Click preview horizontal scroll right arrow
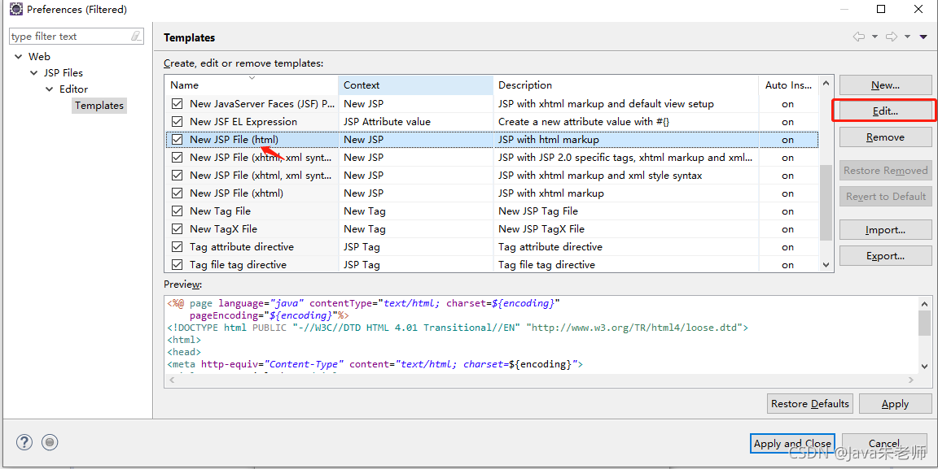This screenshot has width=938, height=469. [912, 380]
